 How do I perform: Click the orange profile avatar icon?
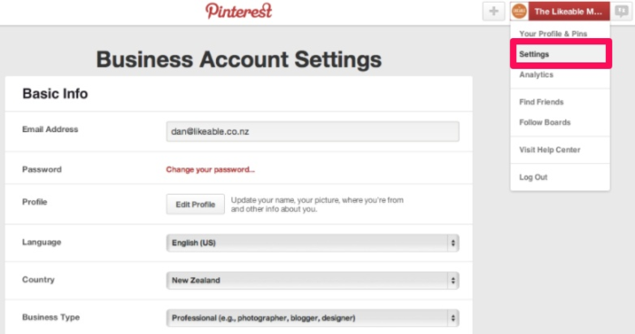(519, 11)
